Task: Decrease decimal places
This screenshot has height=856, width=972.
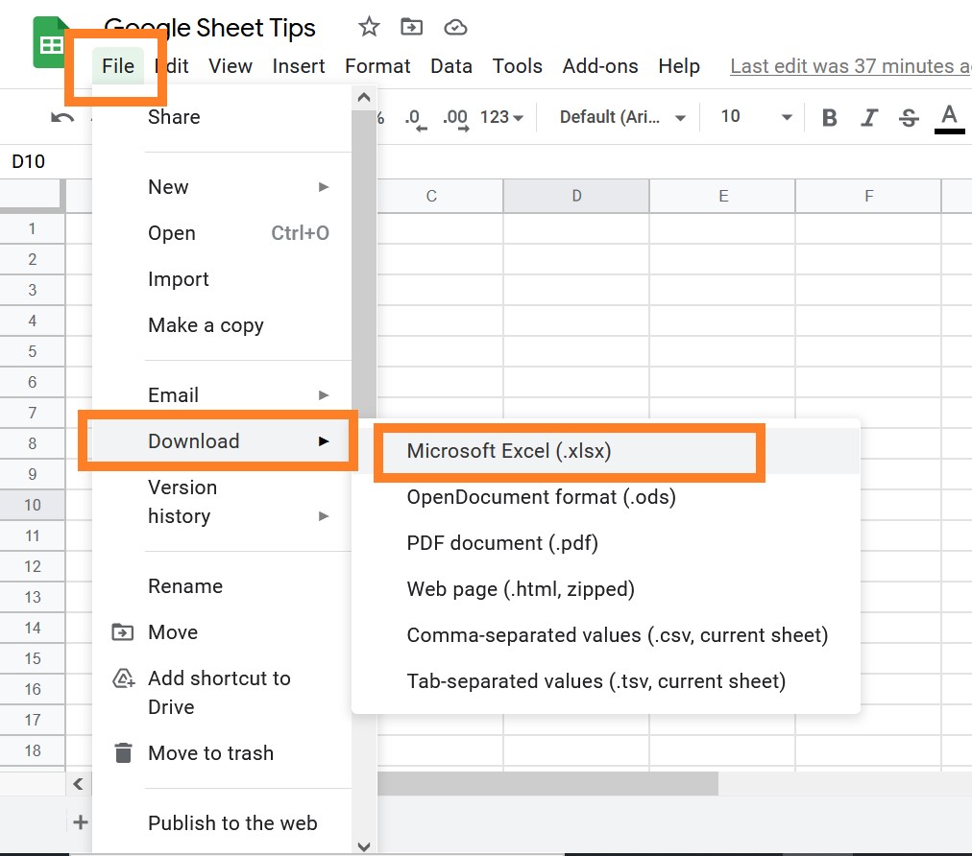Action: (x=413, y=116)
